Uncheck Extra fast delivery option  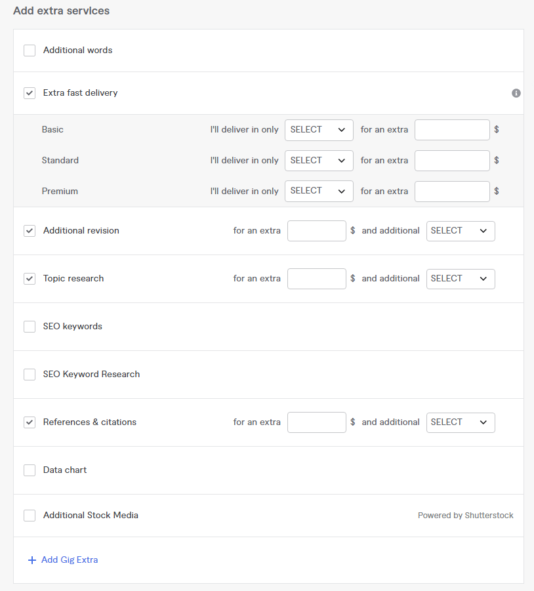[x=30, y=93]
